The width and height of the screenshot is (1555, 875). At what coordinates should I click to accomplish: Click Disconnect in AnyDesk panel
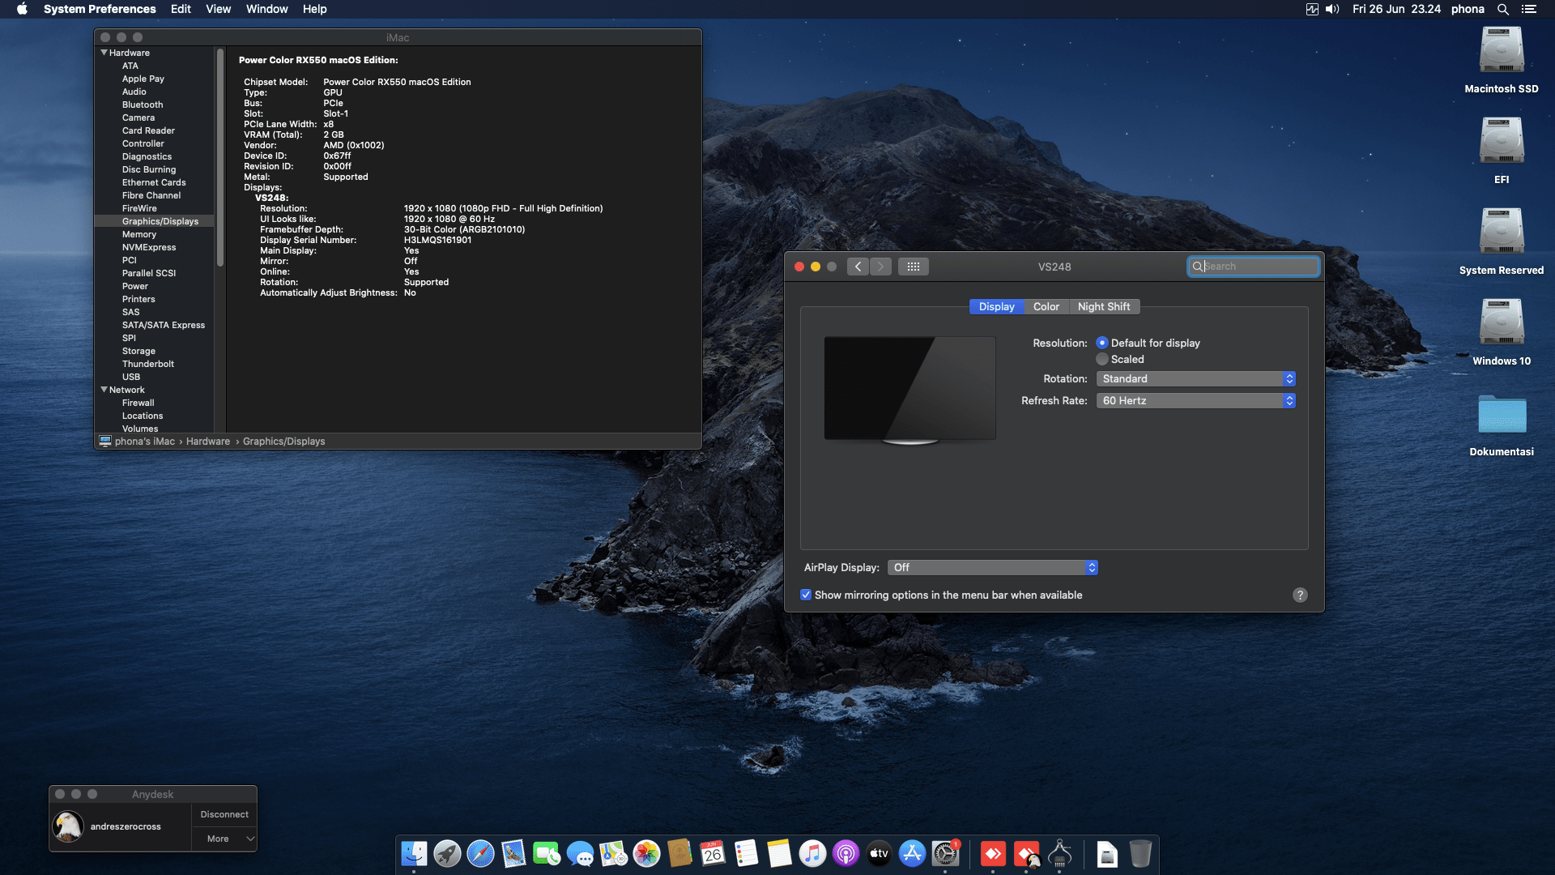pos(224,814)
